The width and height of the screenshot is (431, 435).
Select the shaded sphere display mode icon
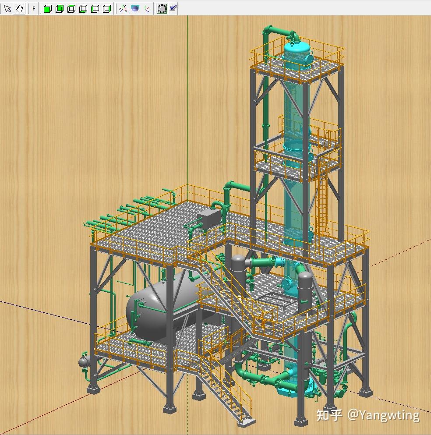(134, 8)
